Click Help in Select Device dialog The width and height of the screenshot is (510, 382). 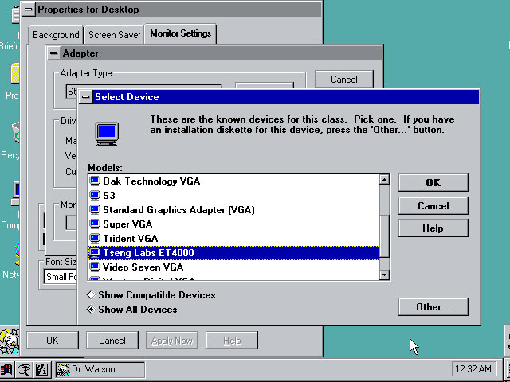433,228
